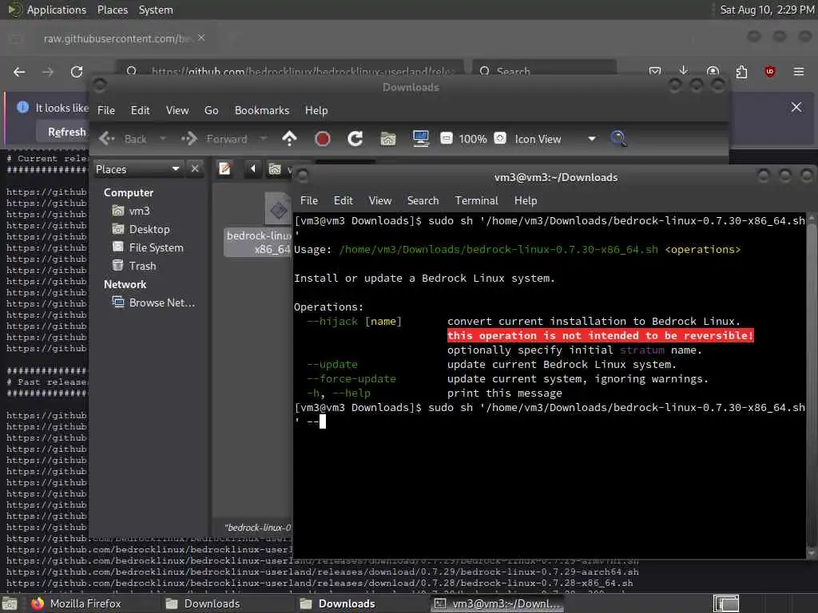Open File menu in terminal window
The image size is (818, 613).
coord(309,200)
